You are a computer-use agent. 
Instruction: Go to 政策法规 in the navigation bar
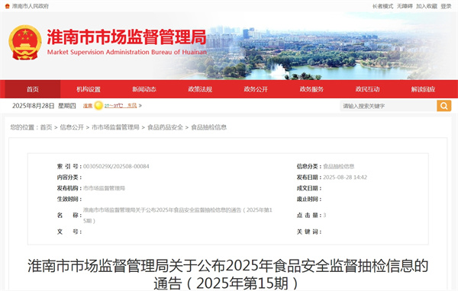(200, 89)
